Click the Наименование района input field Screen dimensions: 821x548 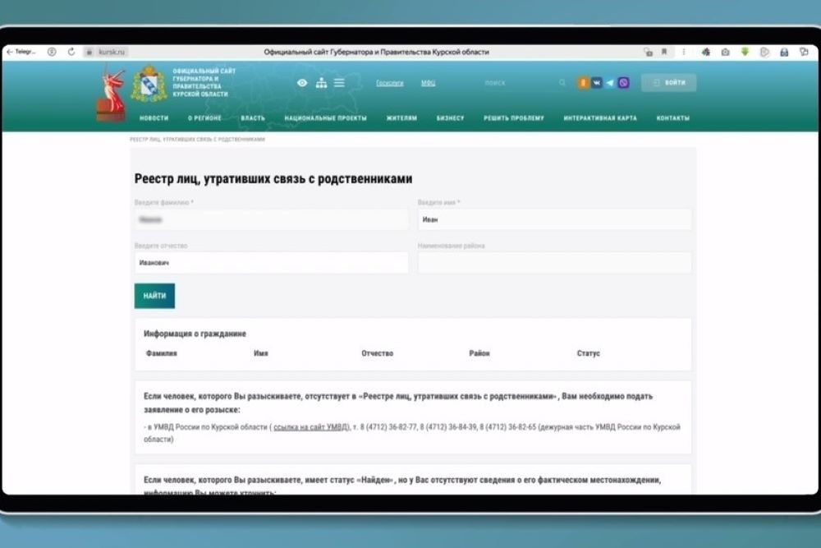tap(554, 263)
